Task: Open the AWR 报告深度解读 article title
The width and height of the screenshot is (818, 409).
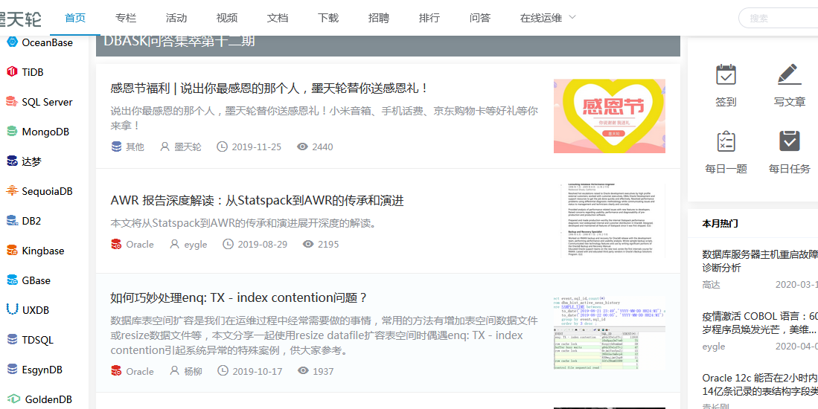Action: pyautogui.click(x=258, y=201)
